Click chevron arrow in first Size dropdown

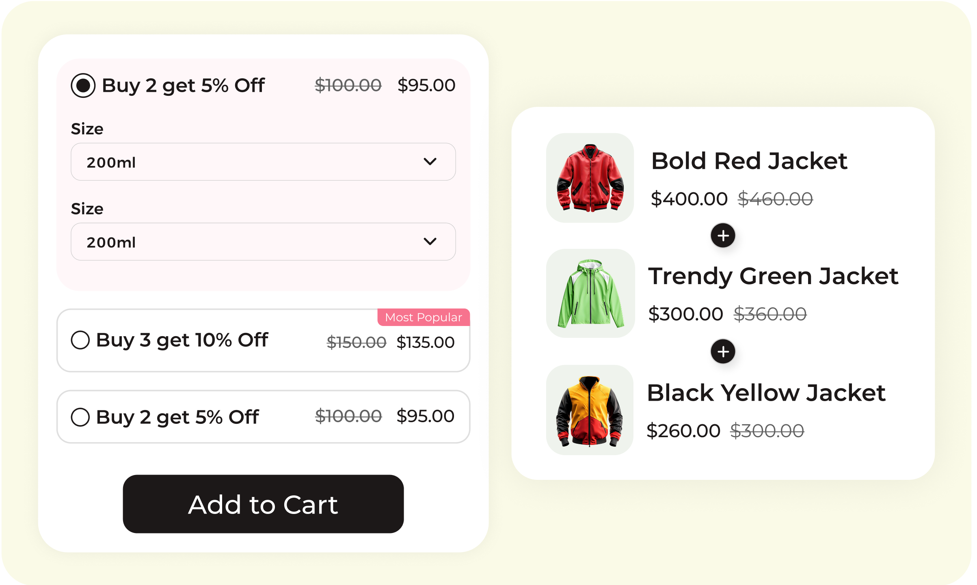point(430,162)
